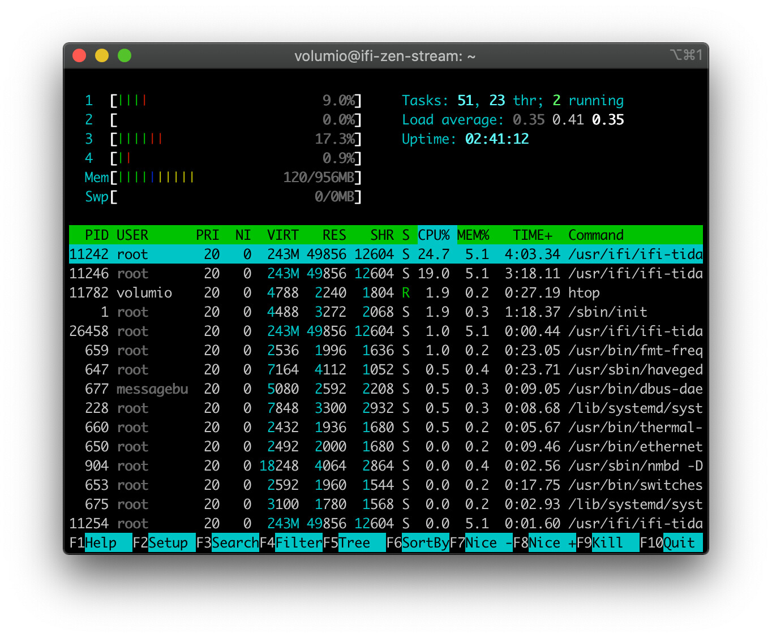Viewport: 772px width, 638px height.
Task: Click the 4:03.34 TIME+ value
Action: pyautogui.click(x=533, y=255)
